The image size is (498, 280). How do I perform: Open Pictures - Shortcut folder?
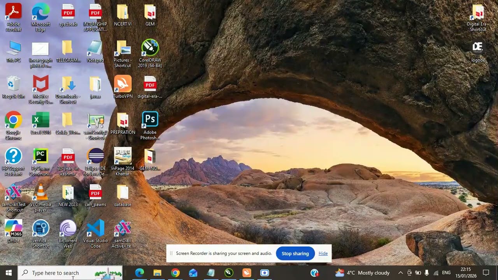click(123, 54)
